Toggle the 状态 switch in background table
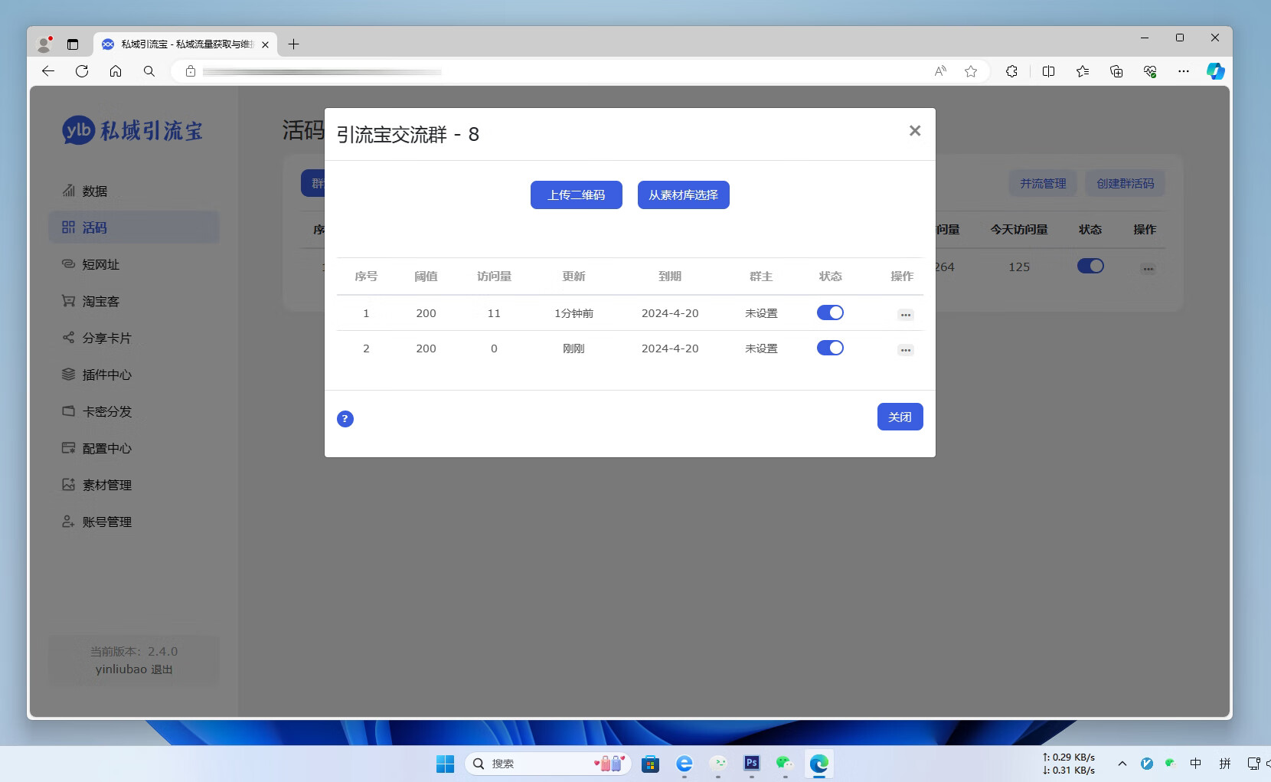This screenshot has height=782, width=1271. point(1090,266)
